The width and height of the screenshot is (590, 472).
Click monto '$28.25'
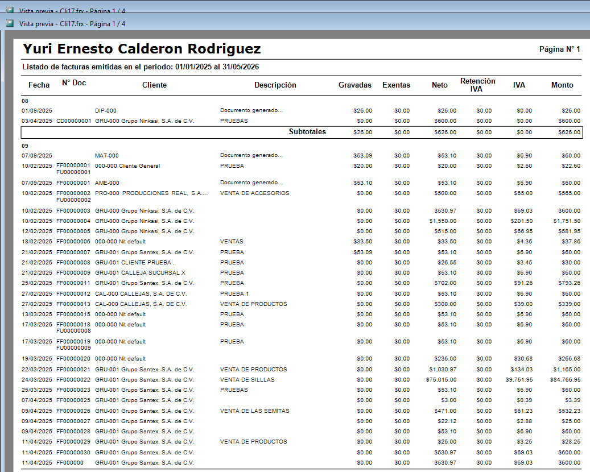[571, 441]
